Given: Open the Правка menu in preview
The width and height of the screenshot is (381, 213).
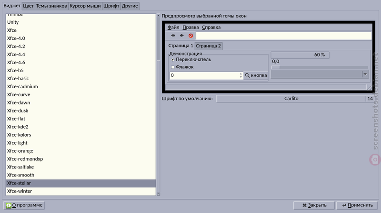Looking at the screenshot, I should 191,28.
